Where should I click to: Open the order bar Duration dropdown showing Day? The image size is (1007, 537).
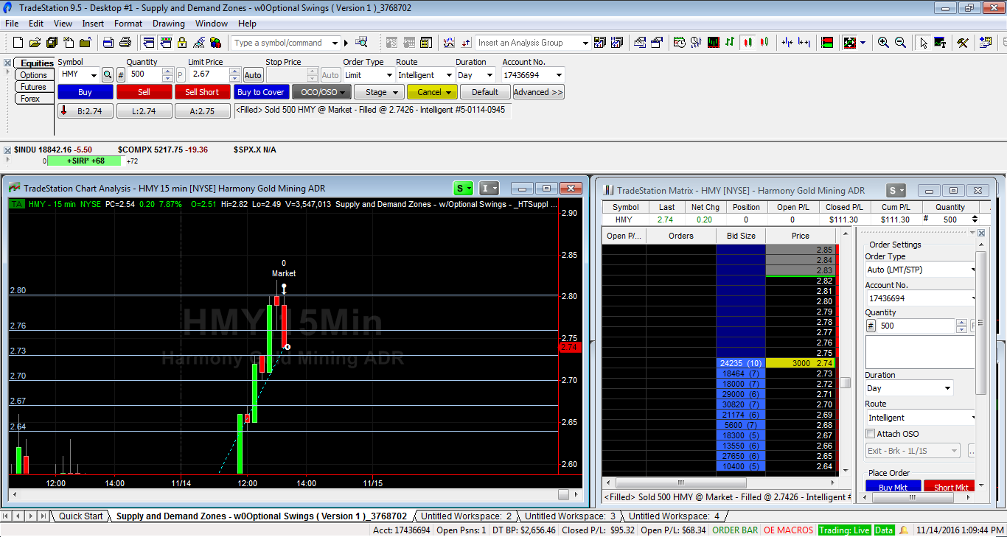pos(489,74)
